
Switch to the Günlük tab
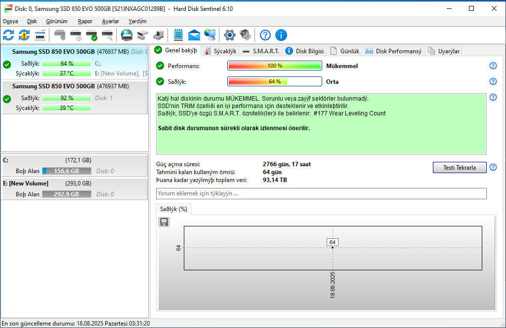point(344,51)
